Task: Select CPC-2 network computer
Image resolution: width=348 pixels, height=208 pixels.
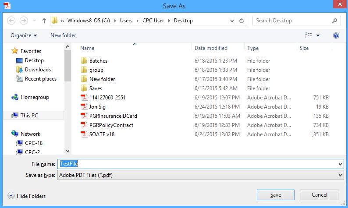Action: click(32, 152)
